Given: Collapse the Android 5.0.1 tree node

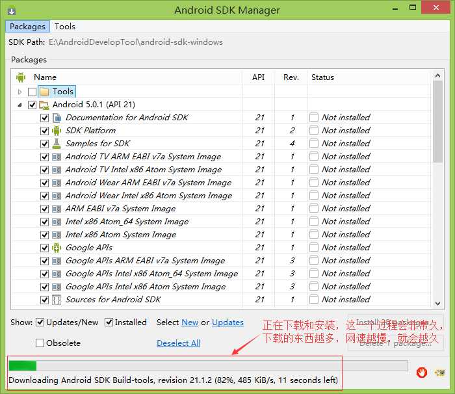Looking at the screenshot, I should tap(19, 105).
